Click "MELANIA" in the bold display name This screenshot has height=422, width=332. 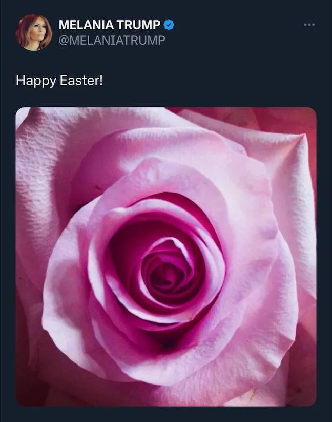coord(82,25)
